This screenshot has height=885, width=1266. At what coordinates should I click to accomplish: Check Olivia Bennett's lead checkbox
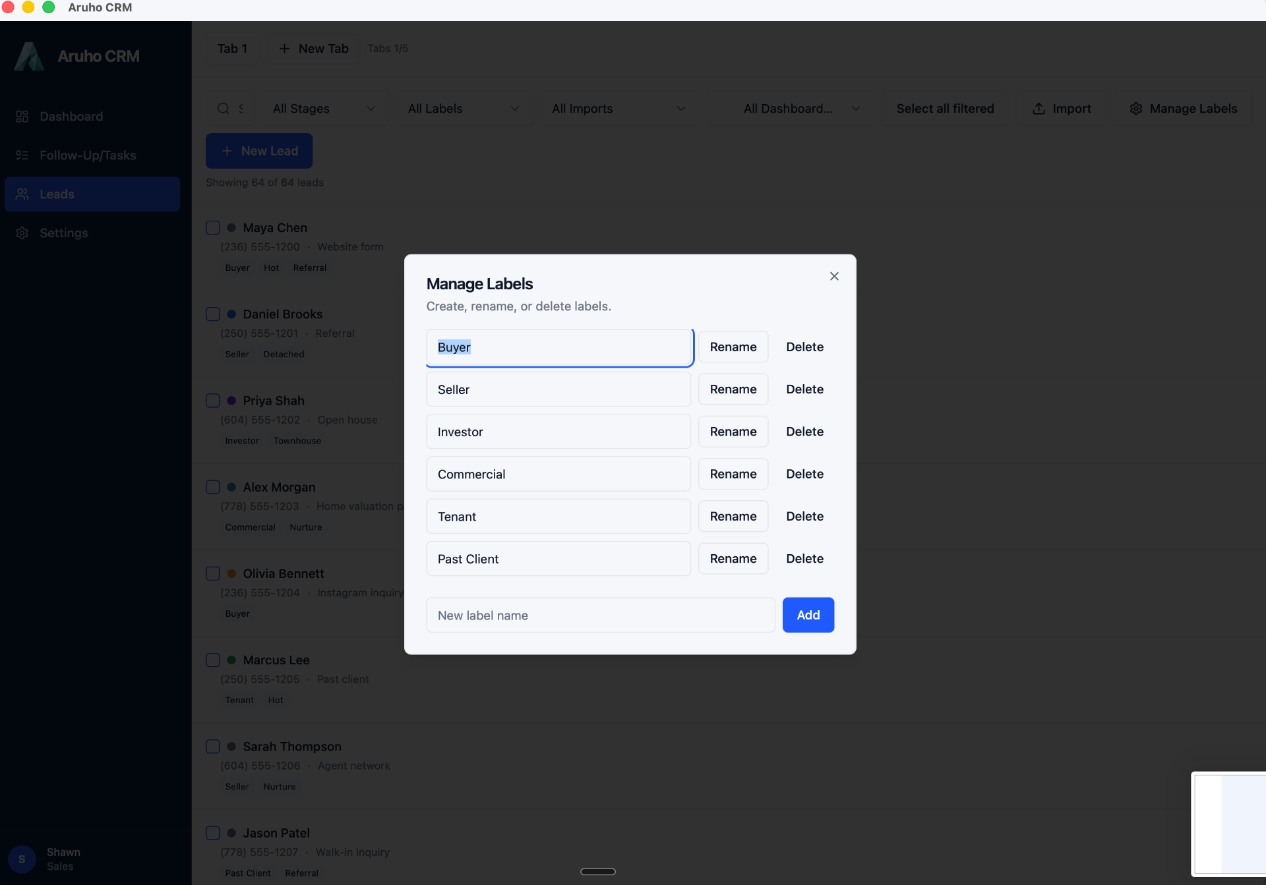213,573
